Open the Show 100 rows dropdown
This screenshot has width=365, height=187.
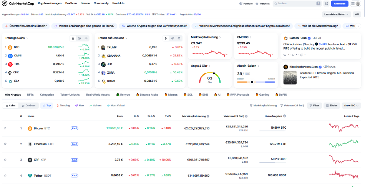point(351,106)
